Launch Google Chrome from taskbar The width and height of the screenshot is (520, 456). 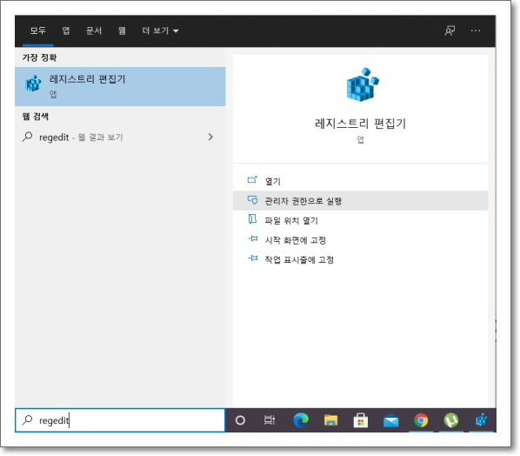(x=421, y=420)
